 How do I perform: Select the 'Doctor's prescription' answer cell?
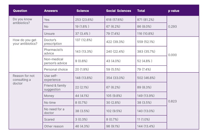pyautogui.click(x=58, y=42)
